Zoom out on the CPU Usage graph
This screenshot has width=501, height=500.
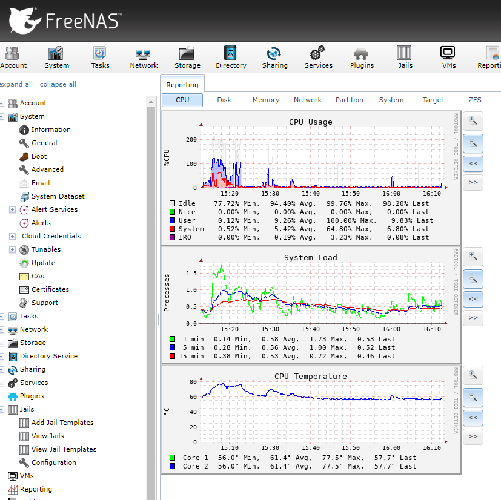click(x=473, y=143)
